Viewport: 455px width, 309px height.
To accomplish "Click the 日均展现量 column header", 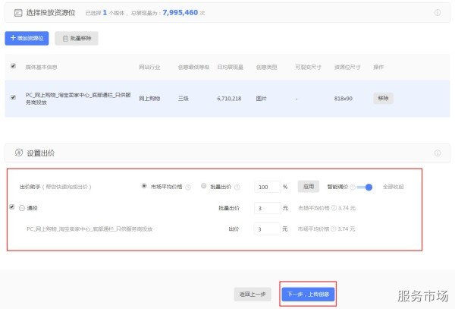I will coord(230,67).
